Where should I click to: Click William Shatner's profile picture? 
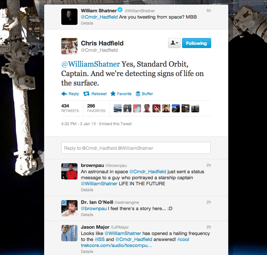coord(69,17)
